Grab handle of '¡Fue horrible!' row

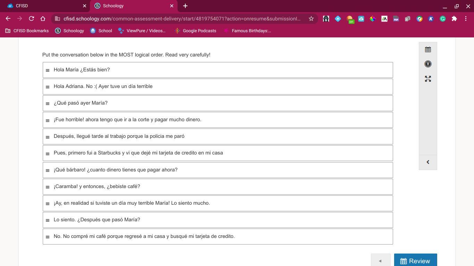[x=48, y=120]
